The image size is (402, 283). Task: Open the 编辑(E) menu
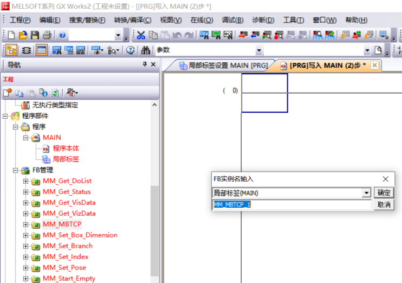[x=50, y=20]
